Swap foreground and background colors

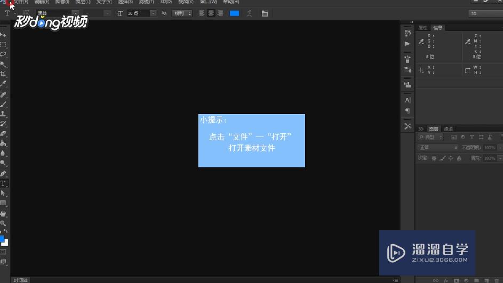[6, 231]
